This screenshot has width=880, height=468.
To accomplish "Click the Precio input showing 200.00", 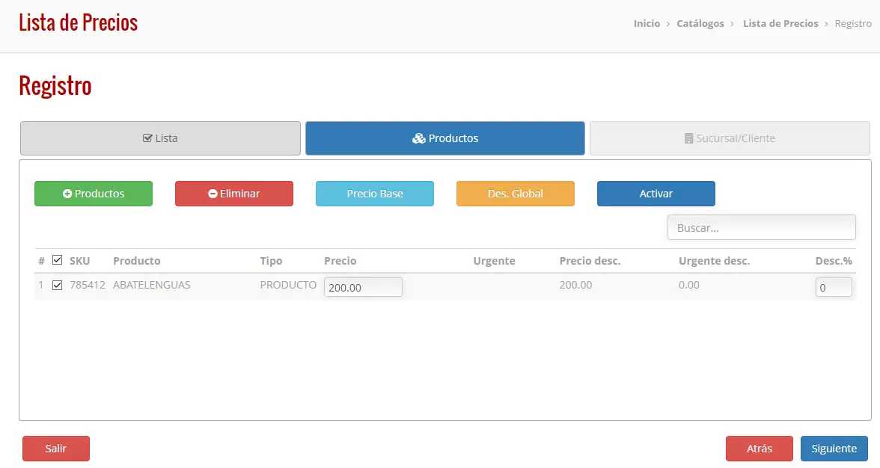I will pos(363,287).
